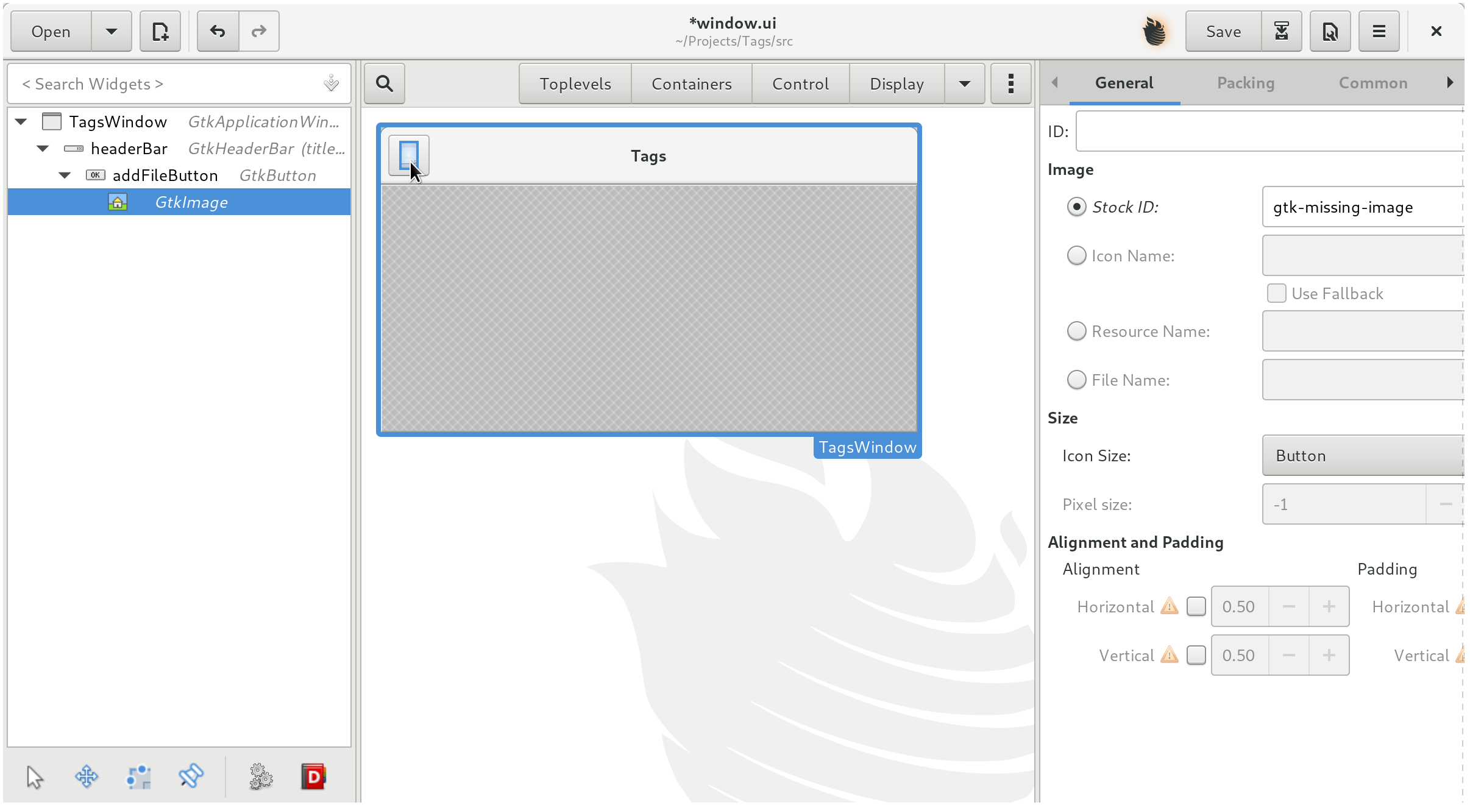Open the extra widget groups dropdown arrow
1470x808 pixels.
pyautogui.click(x=964, y=83)
